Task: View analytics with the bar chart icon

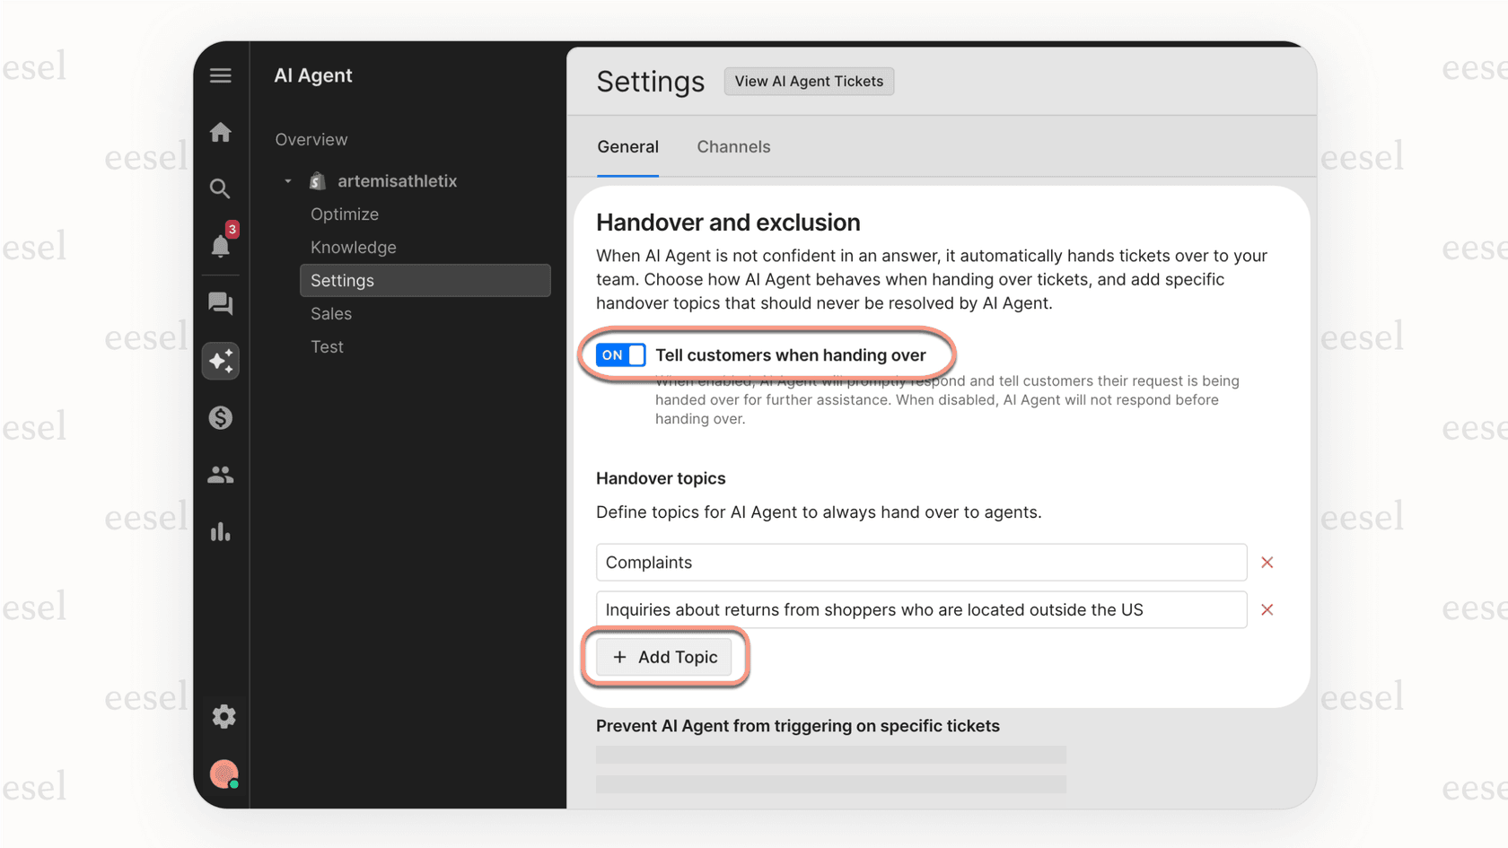Action: coord(221,532)
